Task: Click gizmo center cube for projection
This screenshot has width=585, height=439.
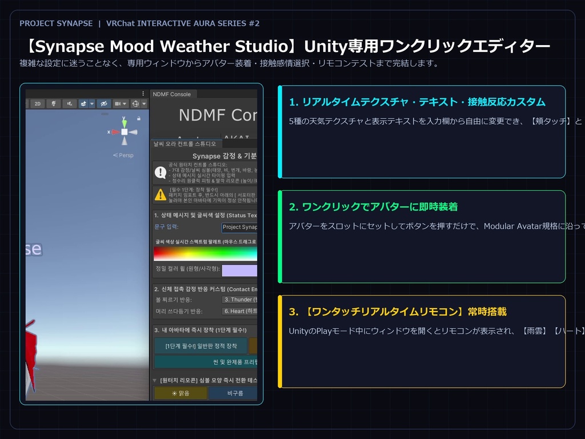Action: point(124,132)
